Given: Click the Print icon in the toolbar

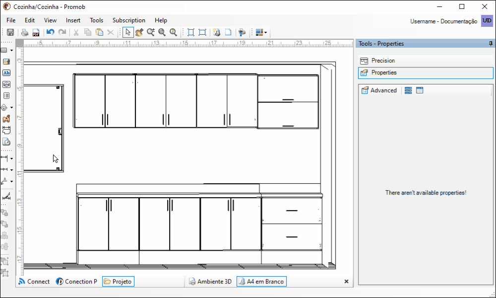Looking at the screenshot, I should 25,32.
